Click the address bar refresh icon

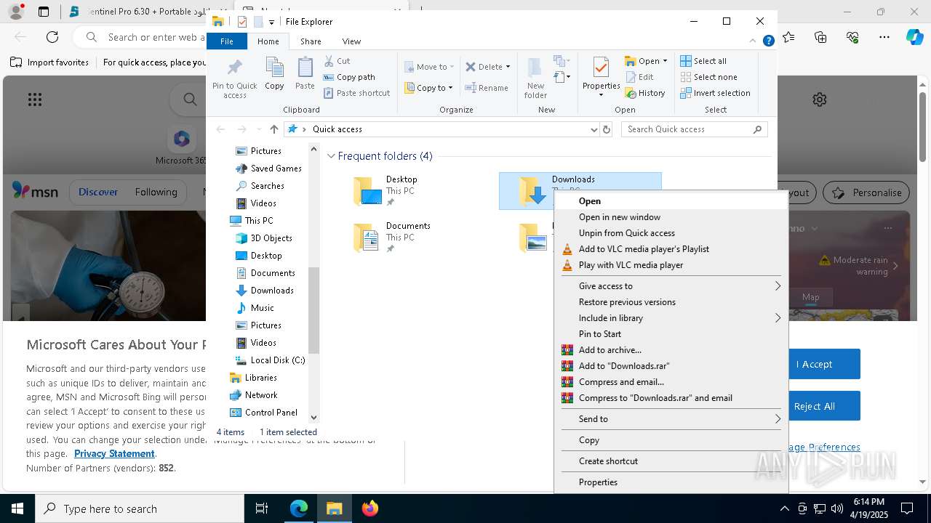607,129
